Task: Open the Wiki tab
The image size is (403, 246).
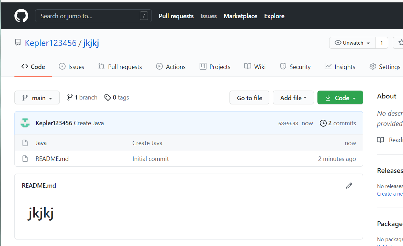Action: [x=255, y=67]
